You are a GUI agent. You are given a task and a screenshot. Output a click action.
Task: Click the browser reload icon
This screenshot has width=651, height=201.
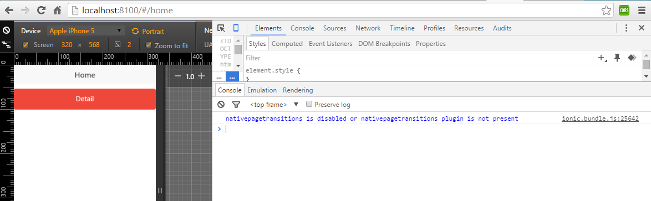[41, 11]
